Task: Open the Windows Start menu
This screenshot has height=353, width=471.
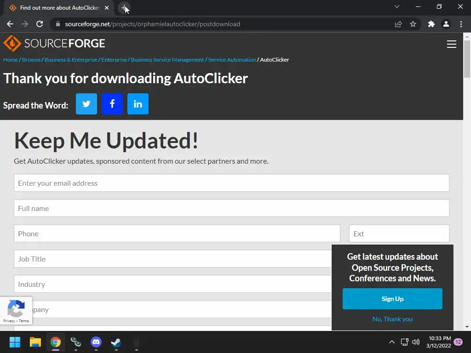Action: [15, 342]
